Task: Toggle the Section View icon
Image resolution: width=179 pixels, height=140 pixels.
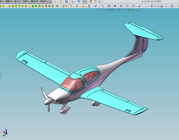Action: 110,10
